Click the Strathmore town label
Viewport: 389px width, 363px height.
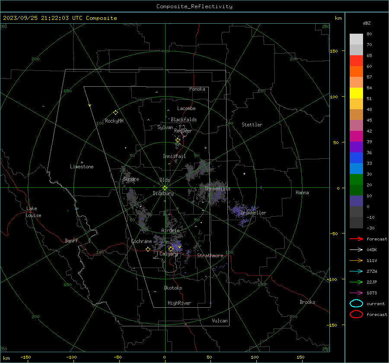210,256
